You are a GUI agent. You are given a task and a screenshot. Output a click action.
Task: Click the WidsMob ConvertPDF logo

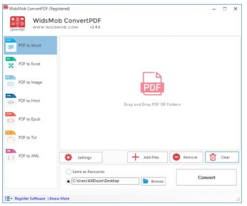tap(18, 23)
